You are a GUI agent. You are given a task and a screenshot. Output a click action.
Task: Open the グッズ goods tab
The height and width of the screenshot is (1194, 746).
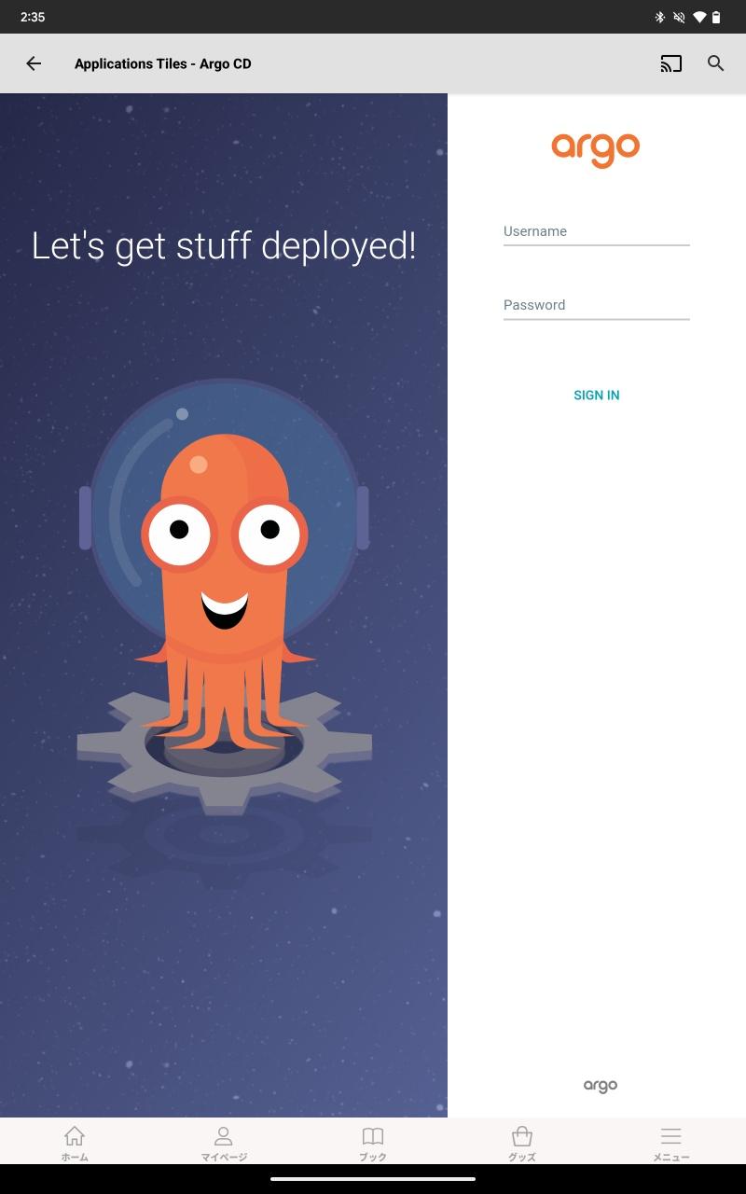[522, 1142]
